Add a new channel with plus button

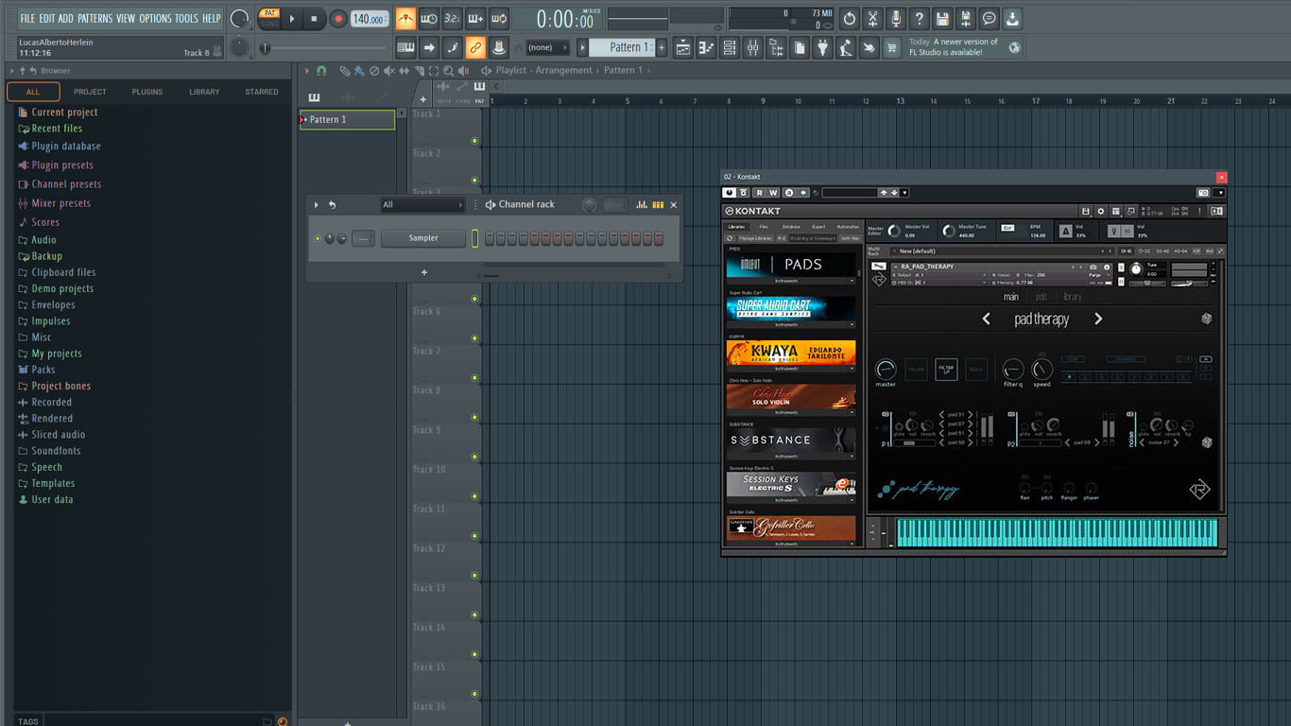423,272
